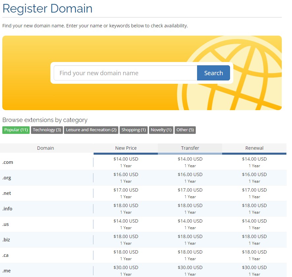Click the 'Find your new domain name' instruction text
Image resolution: width=292 pixels, height=277 pixels.
[95, 26]
